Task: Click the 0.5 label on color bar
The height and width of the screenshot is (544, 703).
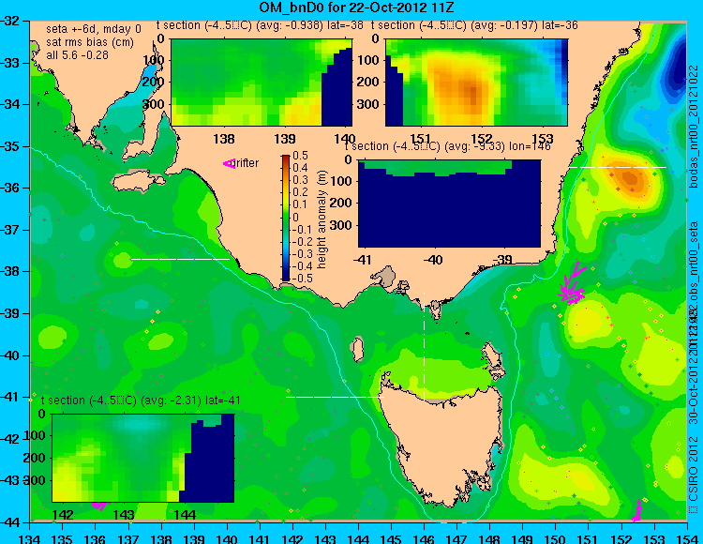Action: (x=300, y=156)
